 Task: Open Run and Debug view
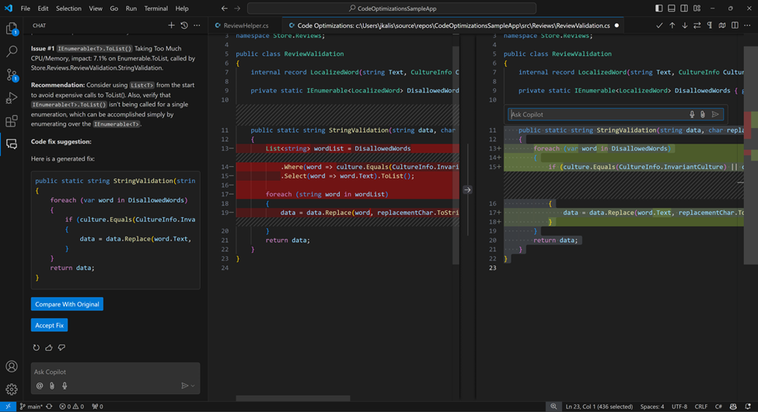pyautogui.click(x=12, y=98)
